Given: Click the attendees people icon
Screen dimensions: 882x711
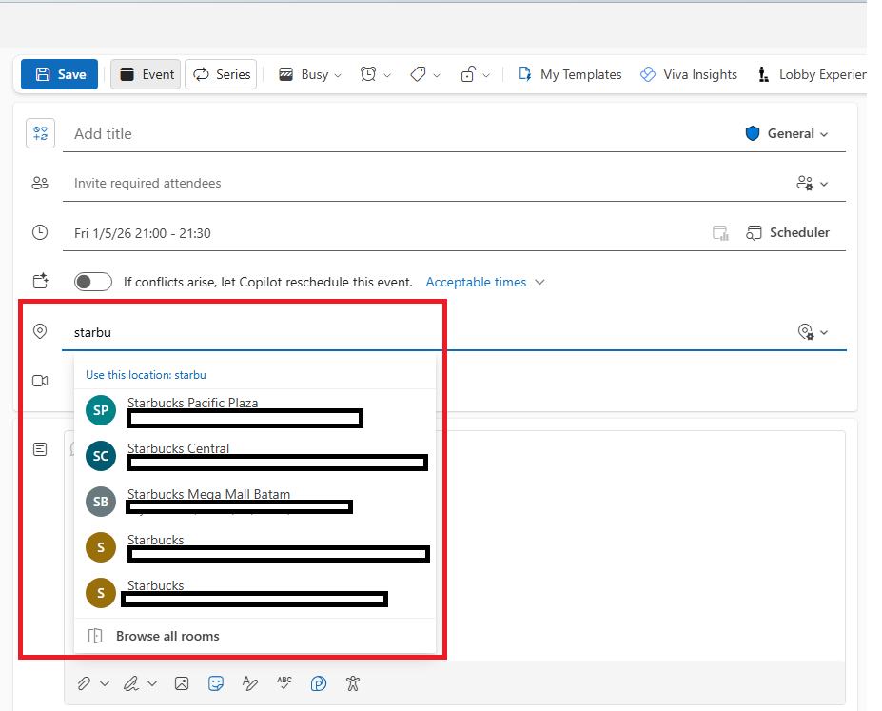Looking at the screenshot, I should point(40,184).
